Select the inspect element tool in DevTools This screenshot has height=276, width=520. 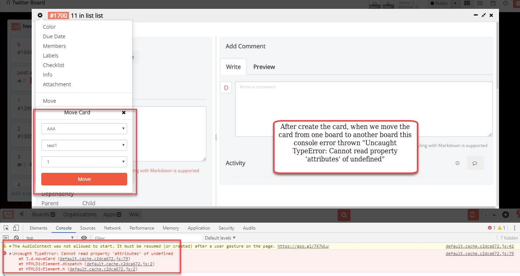click(6, 228)
